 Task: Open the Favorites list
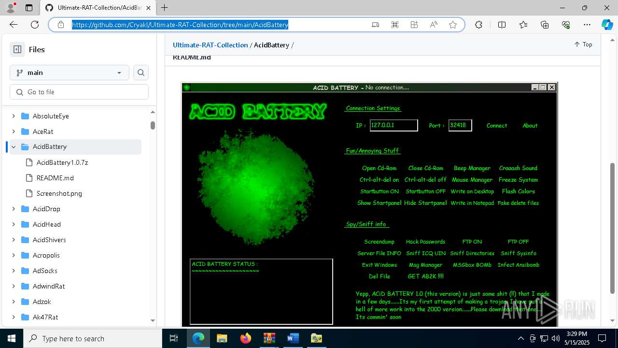point(523,25)
